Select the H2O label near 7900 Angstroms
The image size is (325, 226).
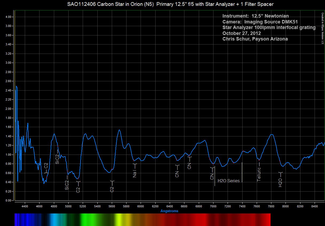coord(280,183)
